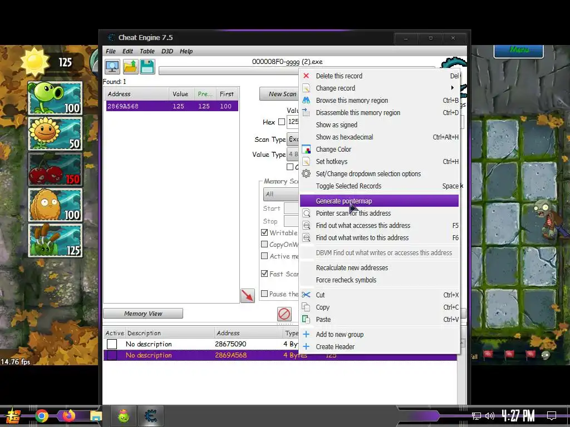Open the Edit menu

pyautogui.click(x=127, y=51)
